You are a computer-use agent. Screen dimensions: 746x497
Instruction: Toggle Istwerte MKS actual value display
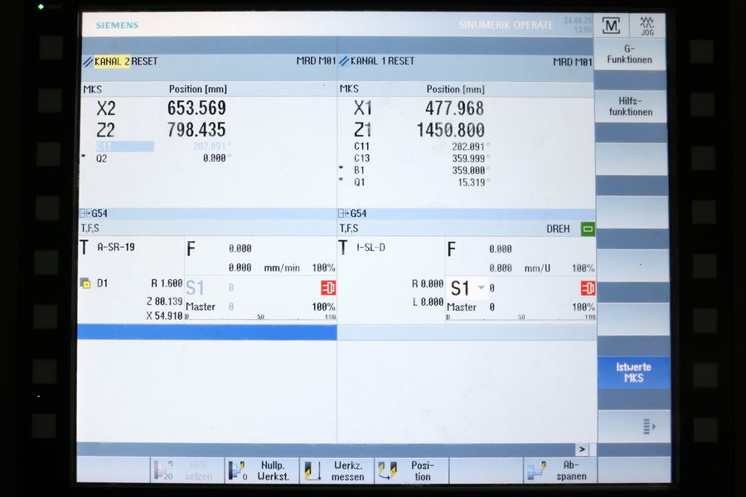click(x=633, y=373)
